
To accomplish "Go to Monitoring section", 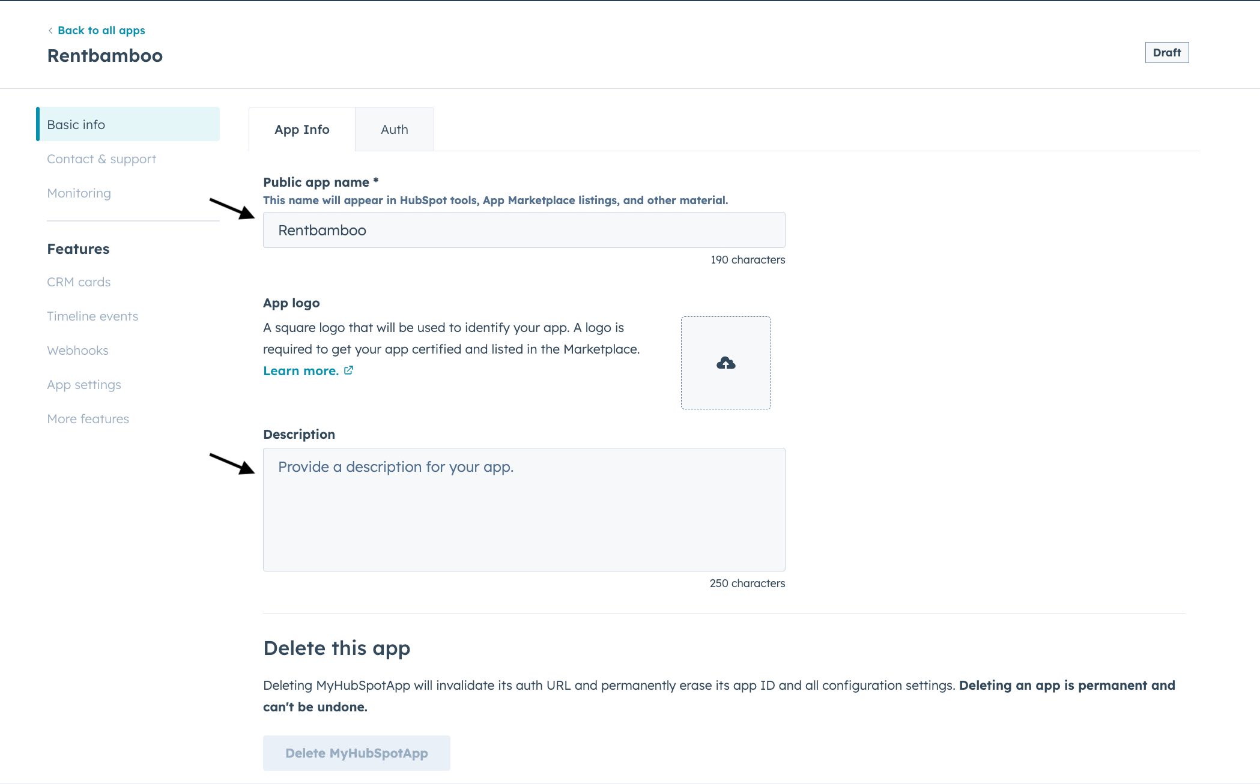I will tap(79, 193).
